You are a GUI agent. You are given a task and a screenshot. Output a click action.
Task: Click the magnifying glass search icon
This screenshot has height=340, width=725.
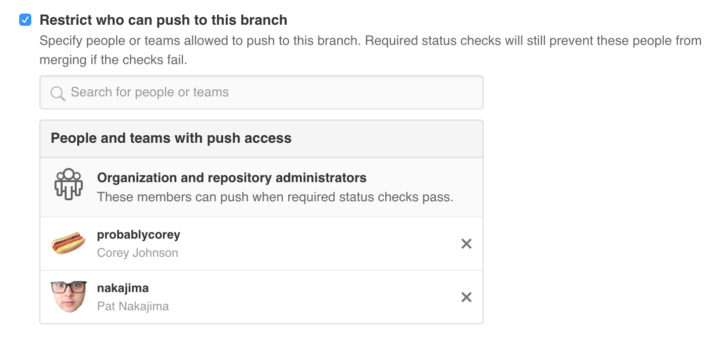click(x=58, y=93)
